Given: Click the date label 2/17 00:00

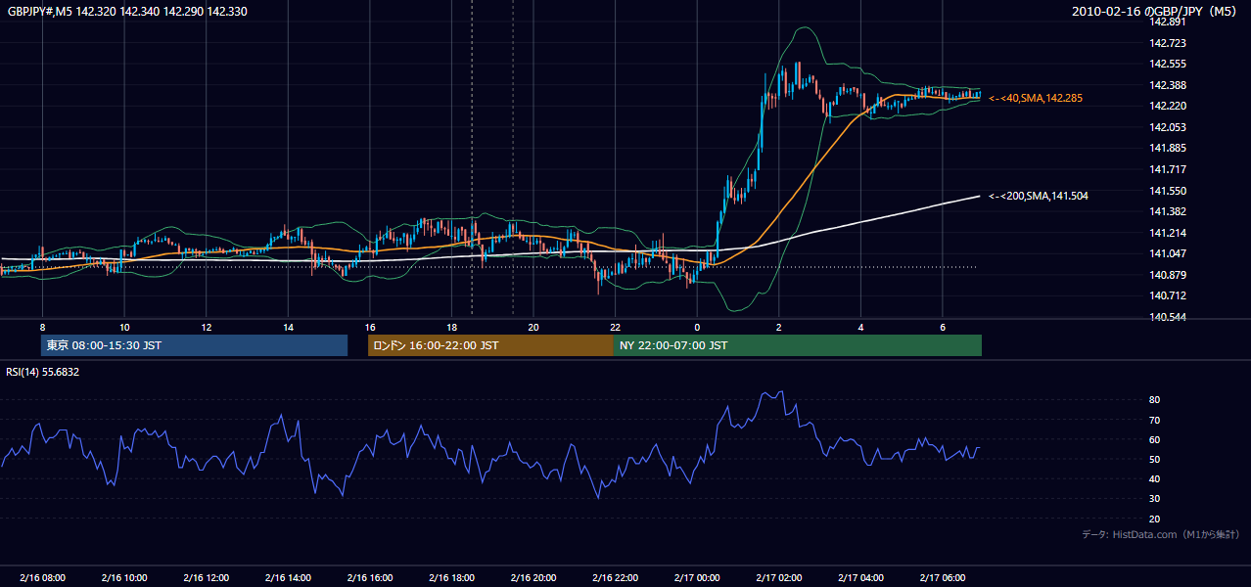Looking at the screenshot, I should click(697, 577).
